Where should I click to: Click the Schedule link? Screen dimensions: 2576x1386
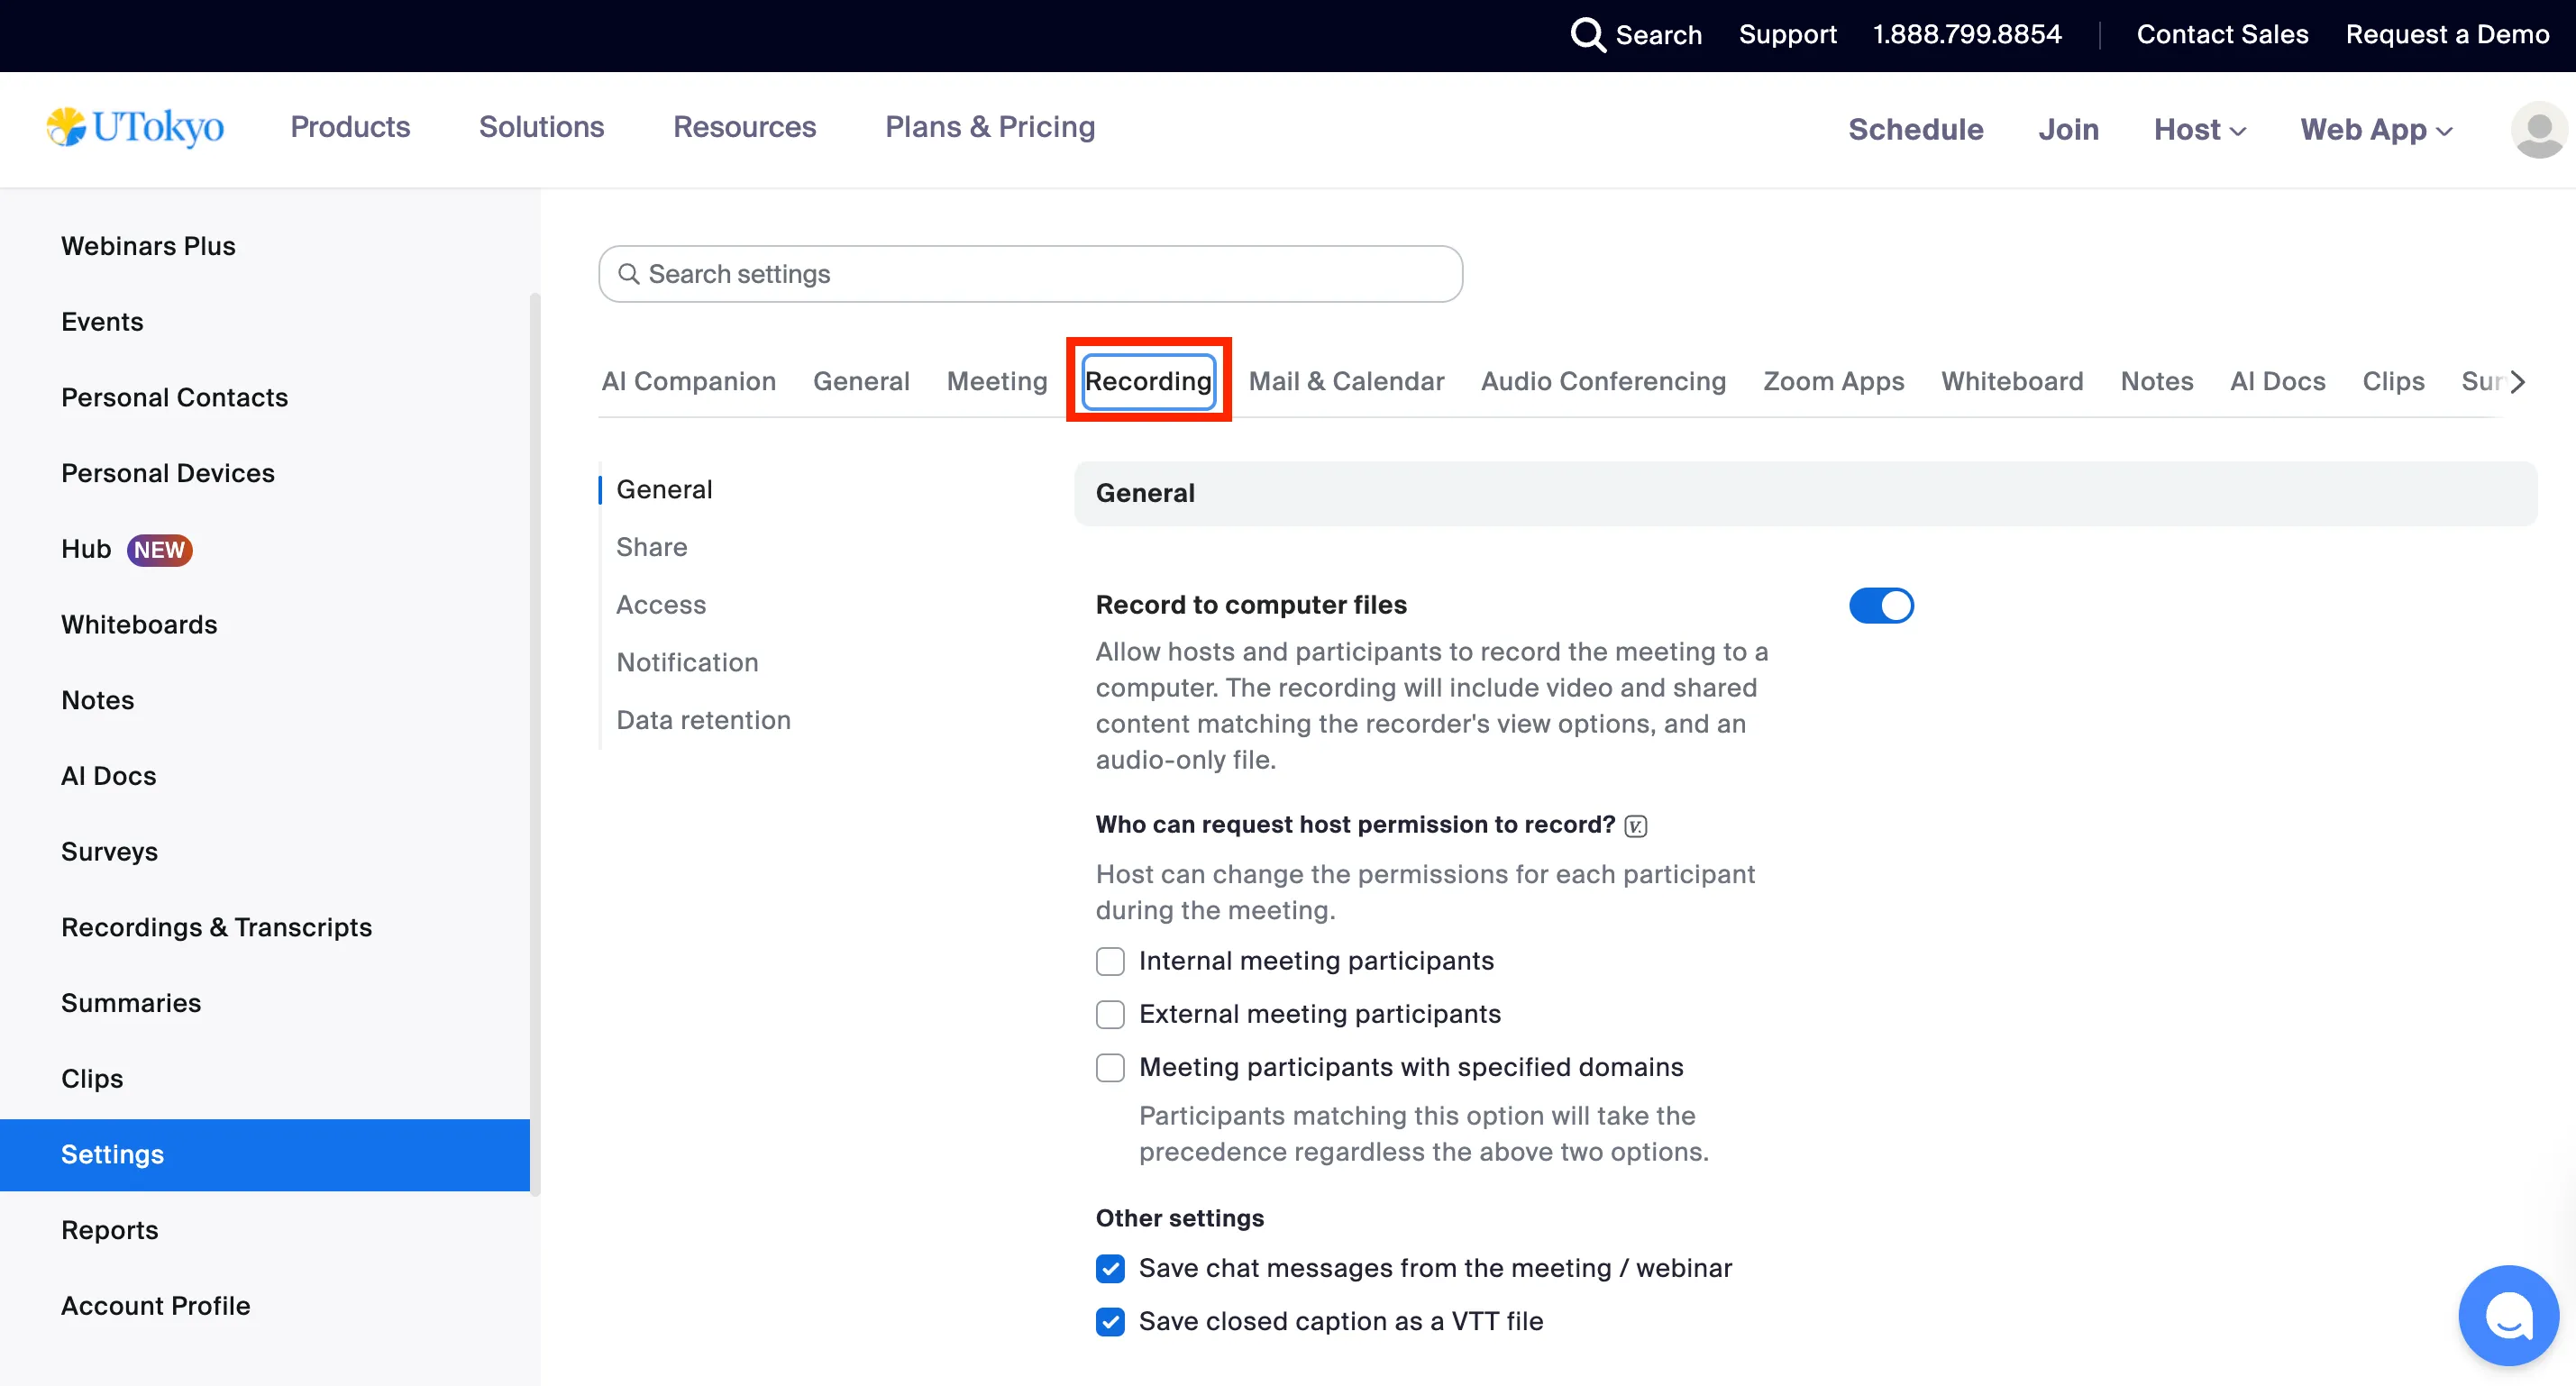(x=1914, y=130)
